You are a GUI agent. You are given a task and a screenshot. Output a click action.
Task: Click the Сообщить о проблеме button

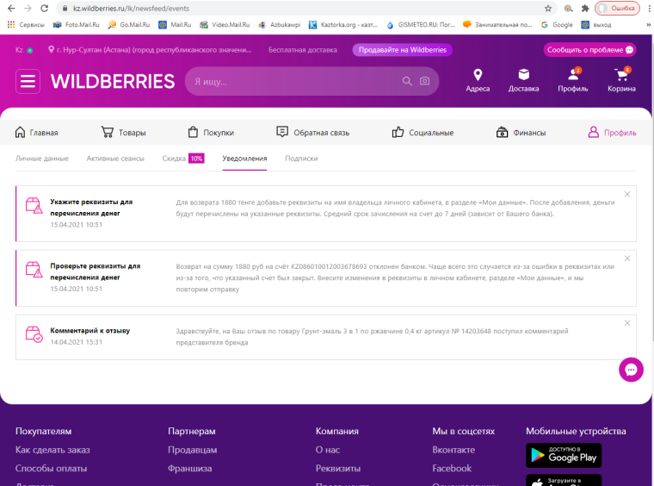[589, 50]
